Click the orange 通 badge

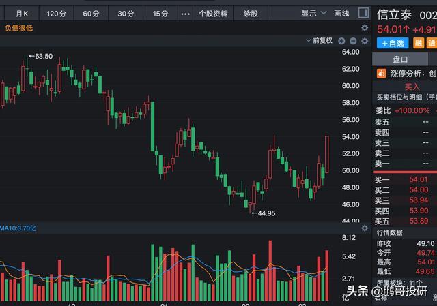(x=432, y=43)
